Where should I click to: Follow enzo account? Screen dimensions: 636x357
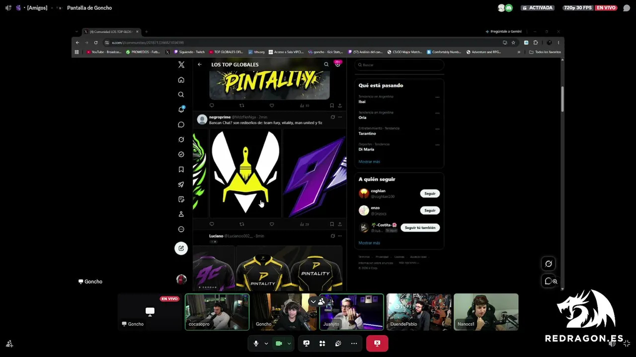430,210
